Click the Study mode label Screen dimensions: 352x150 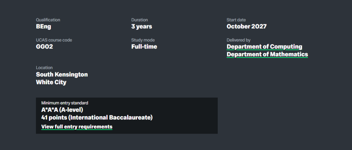143,40
